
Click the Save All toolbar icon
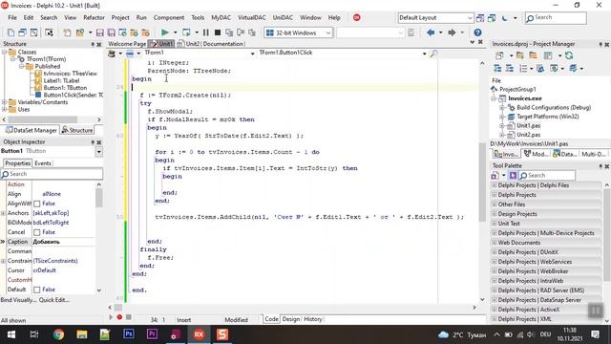(x=111, y=32)
